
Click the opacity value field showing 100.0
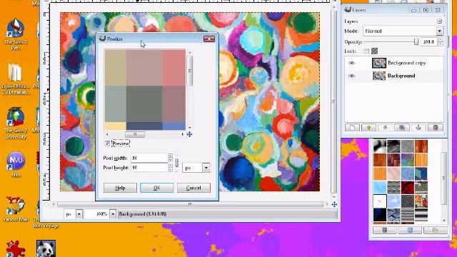(428, 41)
